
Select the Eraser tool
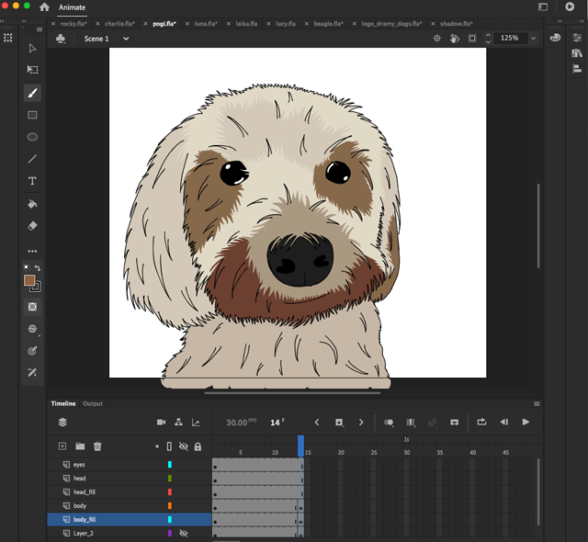(33, 226)
